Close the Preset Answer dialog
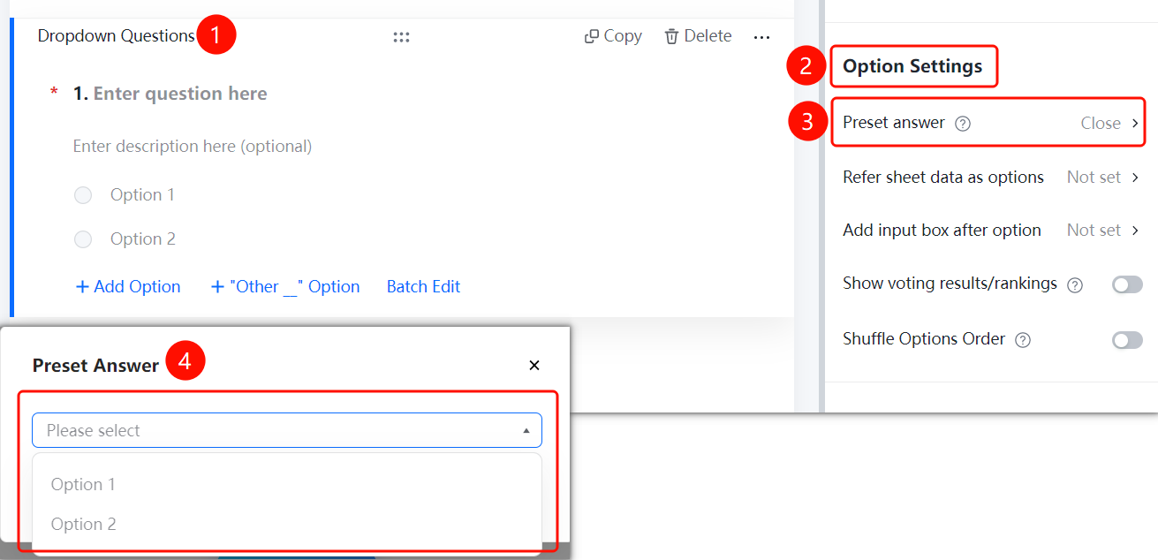This screenshot has height=560, width=1158. coord(534,365)
